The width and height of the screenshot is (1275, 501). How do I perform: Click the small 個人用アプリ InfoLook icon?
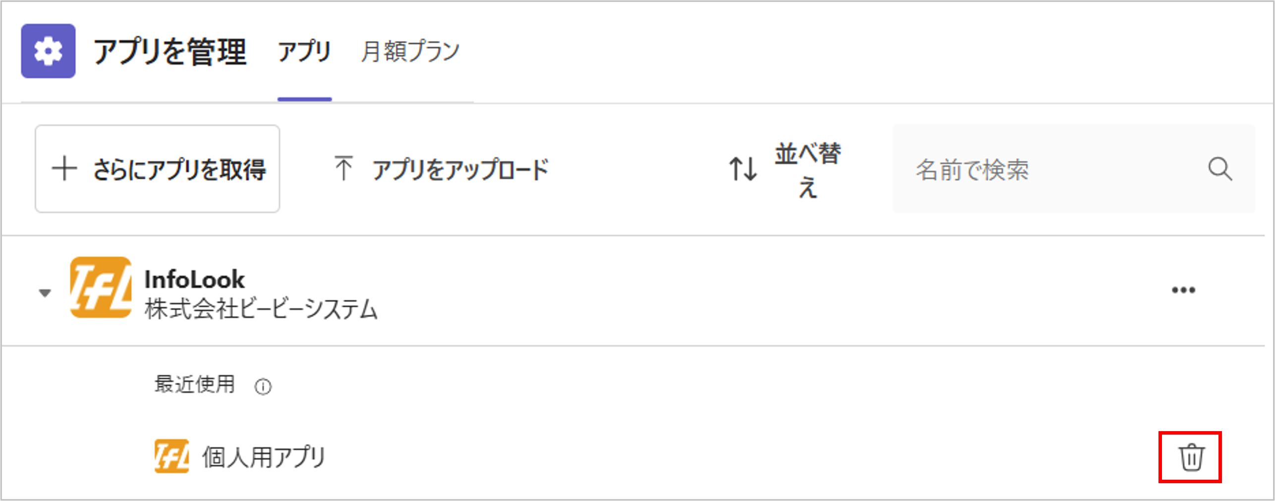(172, 456)
